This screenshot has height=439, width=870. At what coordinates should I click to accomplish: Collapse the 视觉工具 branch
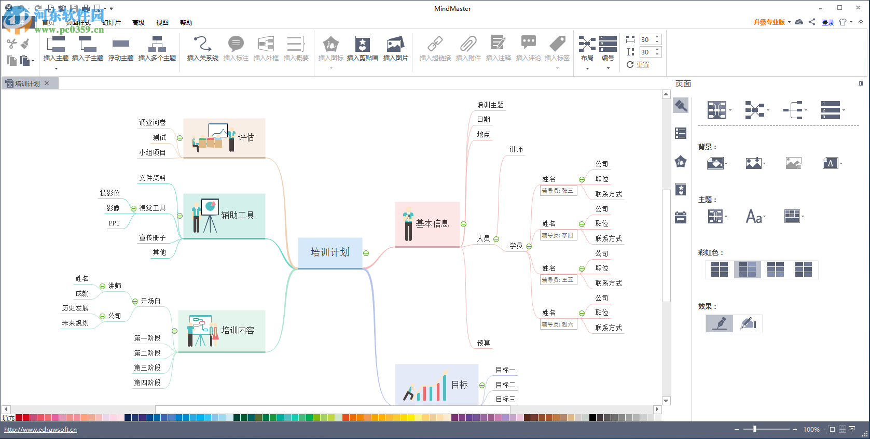click(133, 209)
